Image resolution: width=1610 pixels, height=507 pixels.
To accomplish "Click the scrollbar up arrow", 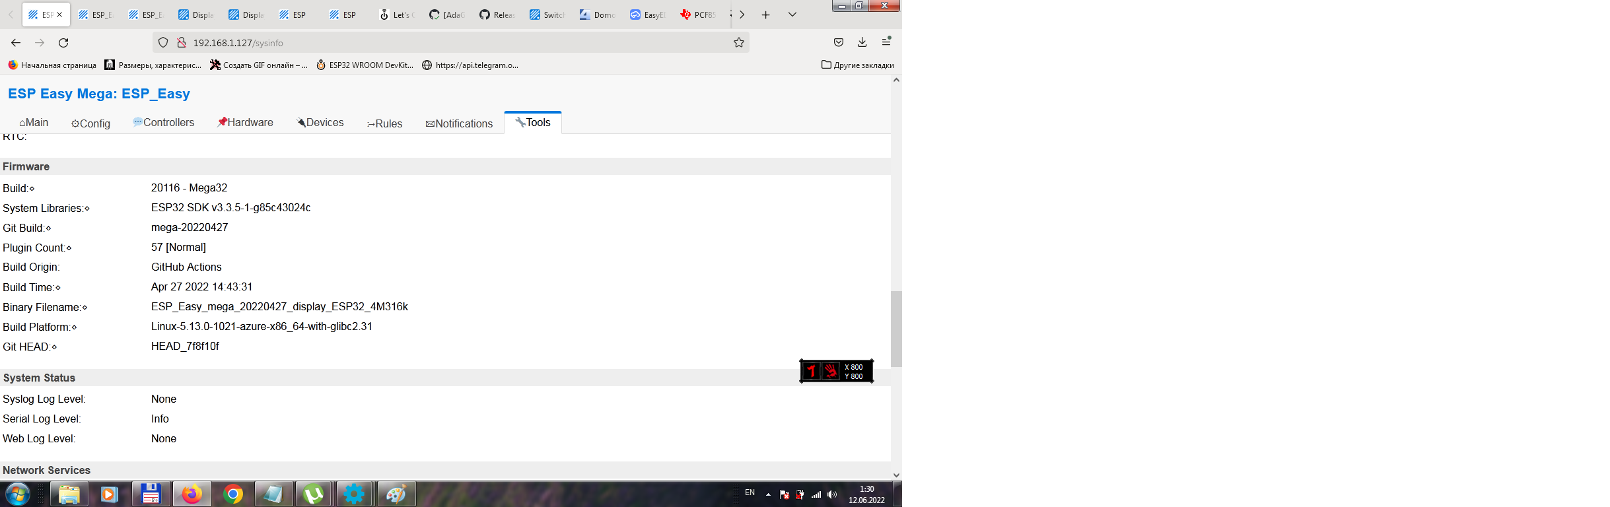I will (896, 80).
